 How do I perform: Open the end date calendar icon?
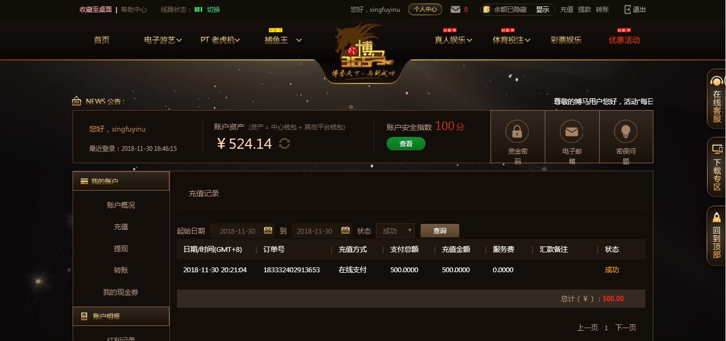coord(345,230)
